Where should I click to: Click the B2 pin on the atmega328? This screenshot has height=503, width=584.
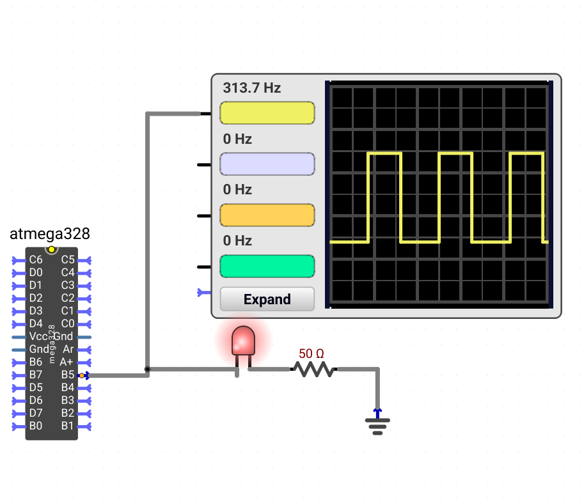84,414
